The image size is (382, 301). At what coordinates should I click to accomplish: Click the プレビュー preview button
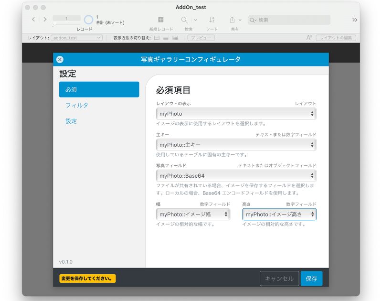point(201,38)
